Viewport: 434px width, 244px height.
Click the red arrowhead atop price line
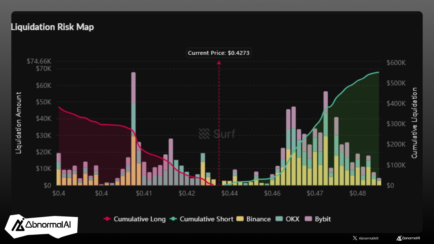coord(219,63)
